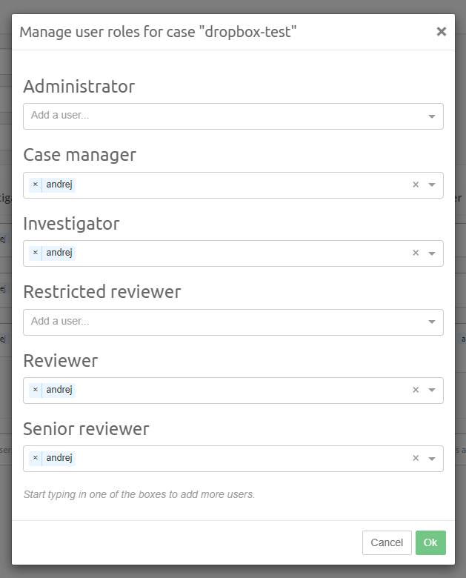Open the Senior reviewer dropdown arrow
466x578 pixels.
432,459
